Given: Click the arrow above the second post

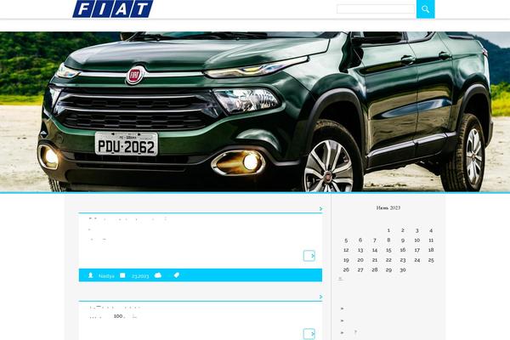Looking at the screenshot, I should coord(320,297).
